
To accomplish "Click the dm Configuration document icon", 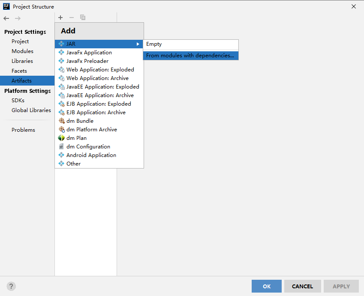I will (61, 146).
